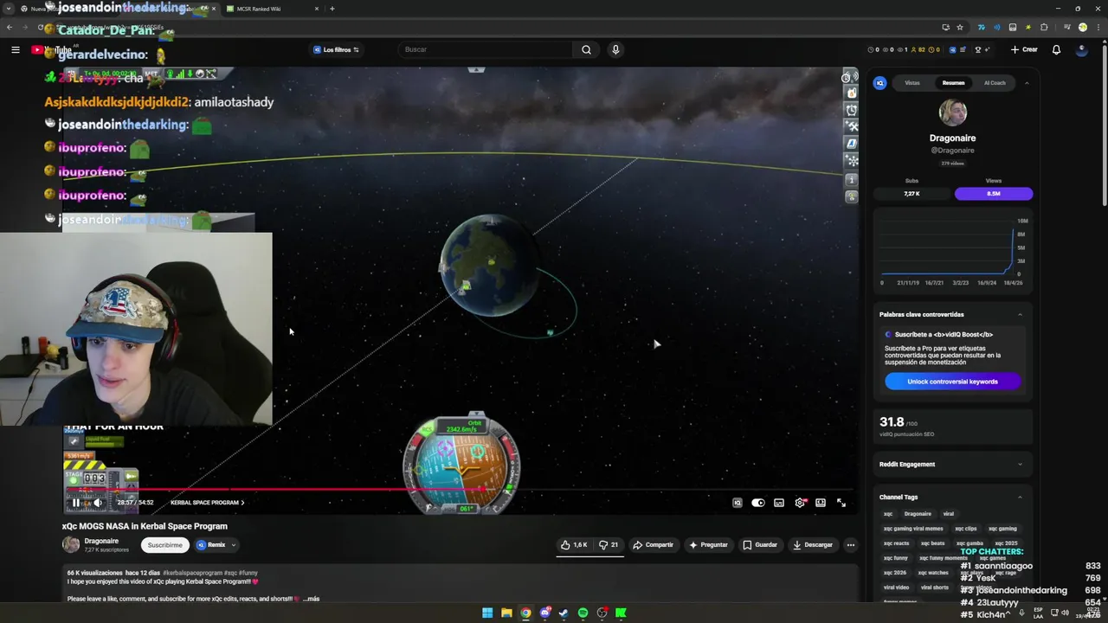The width and height of the screenshot is (1108, 623).
Task: Click the Crear button
Action: pos(1024,49)
